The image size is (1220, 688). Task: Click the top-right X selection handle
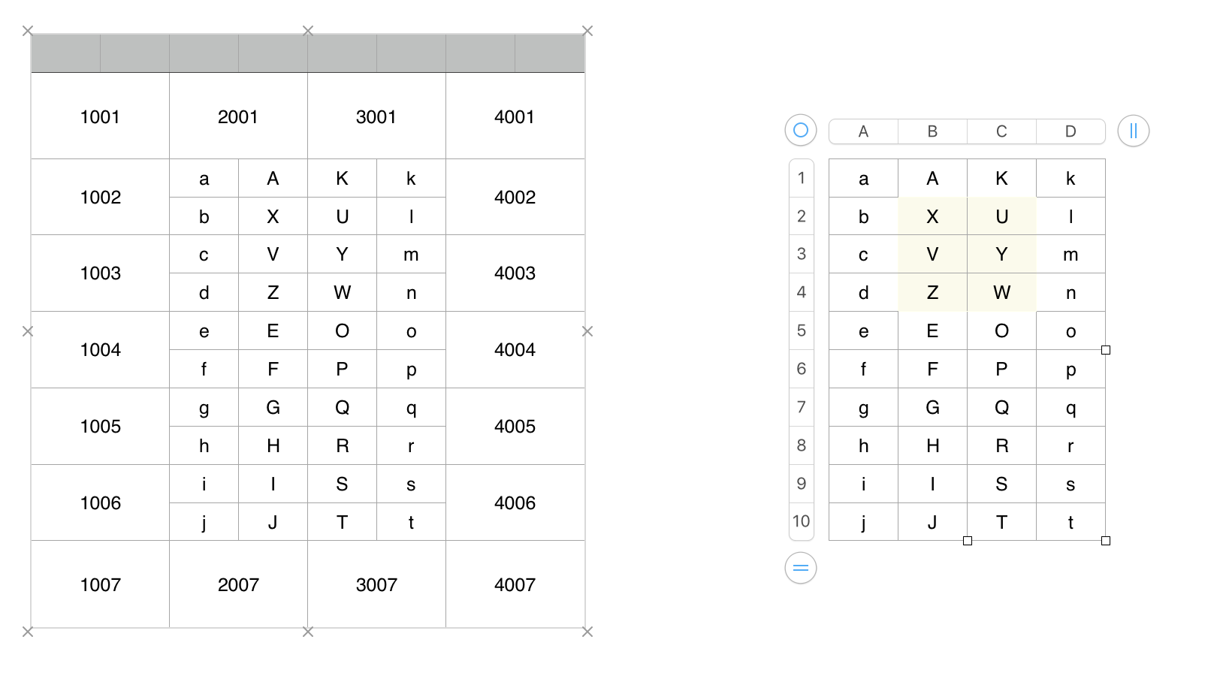point(587,31)
